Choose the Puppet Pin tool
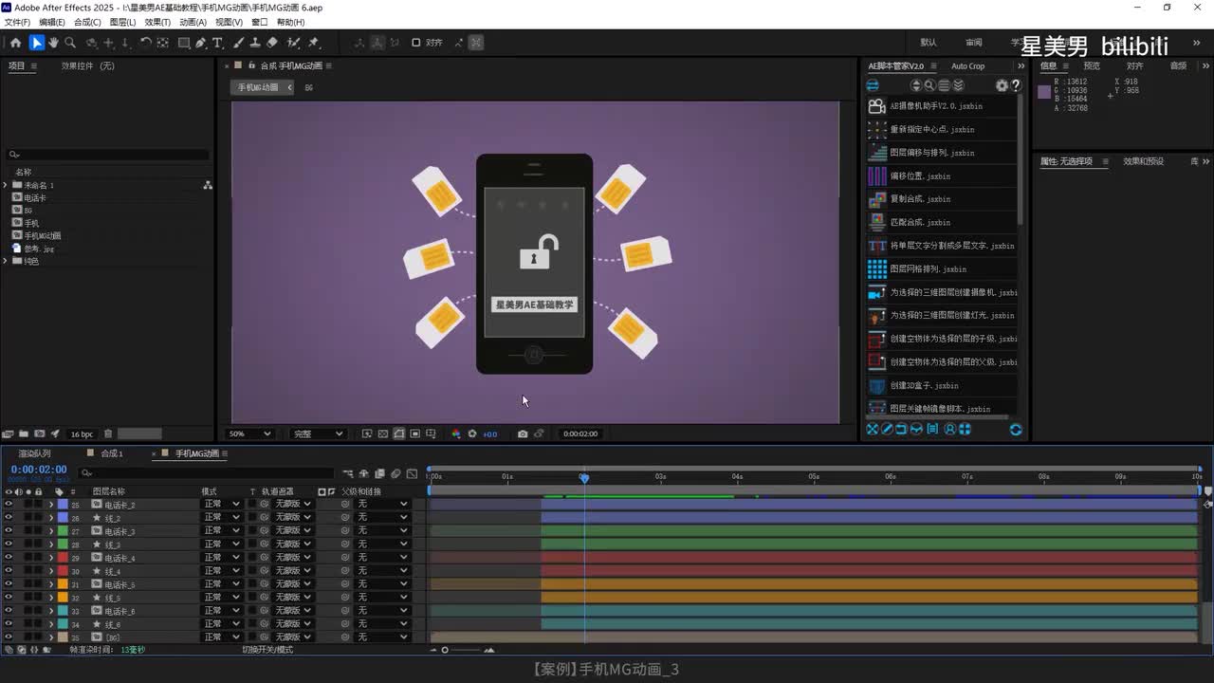The width and height of the screenshot is (1214, 683). (314, 43)
